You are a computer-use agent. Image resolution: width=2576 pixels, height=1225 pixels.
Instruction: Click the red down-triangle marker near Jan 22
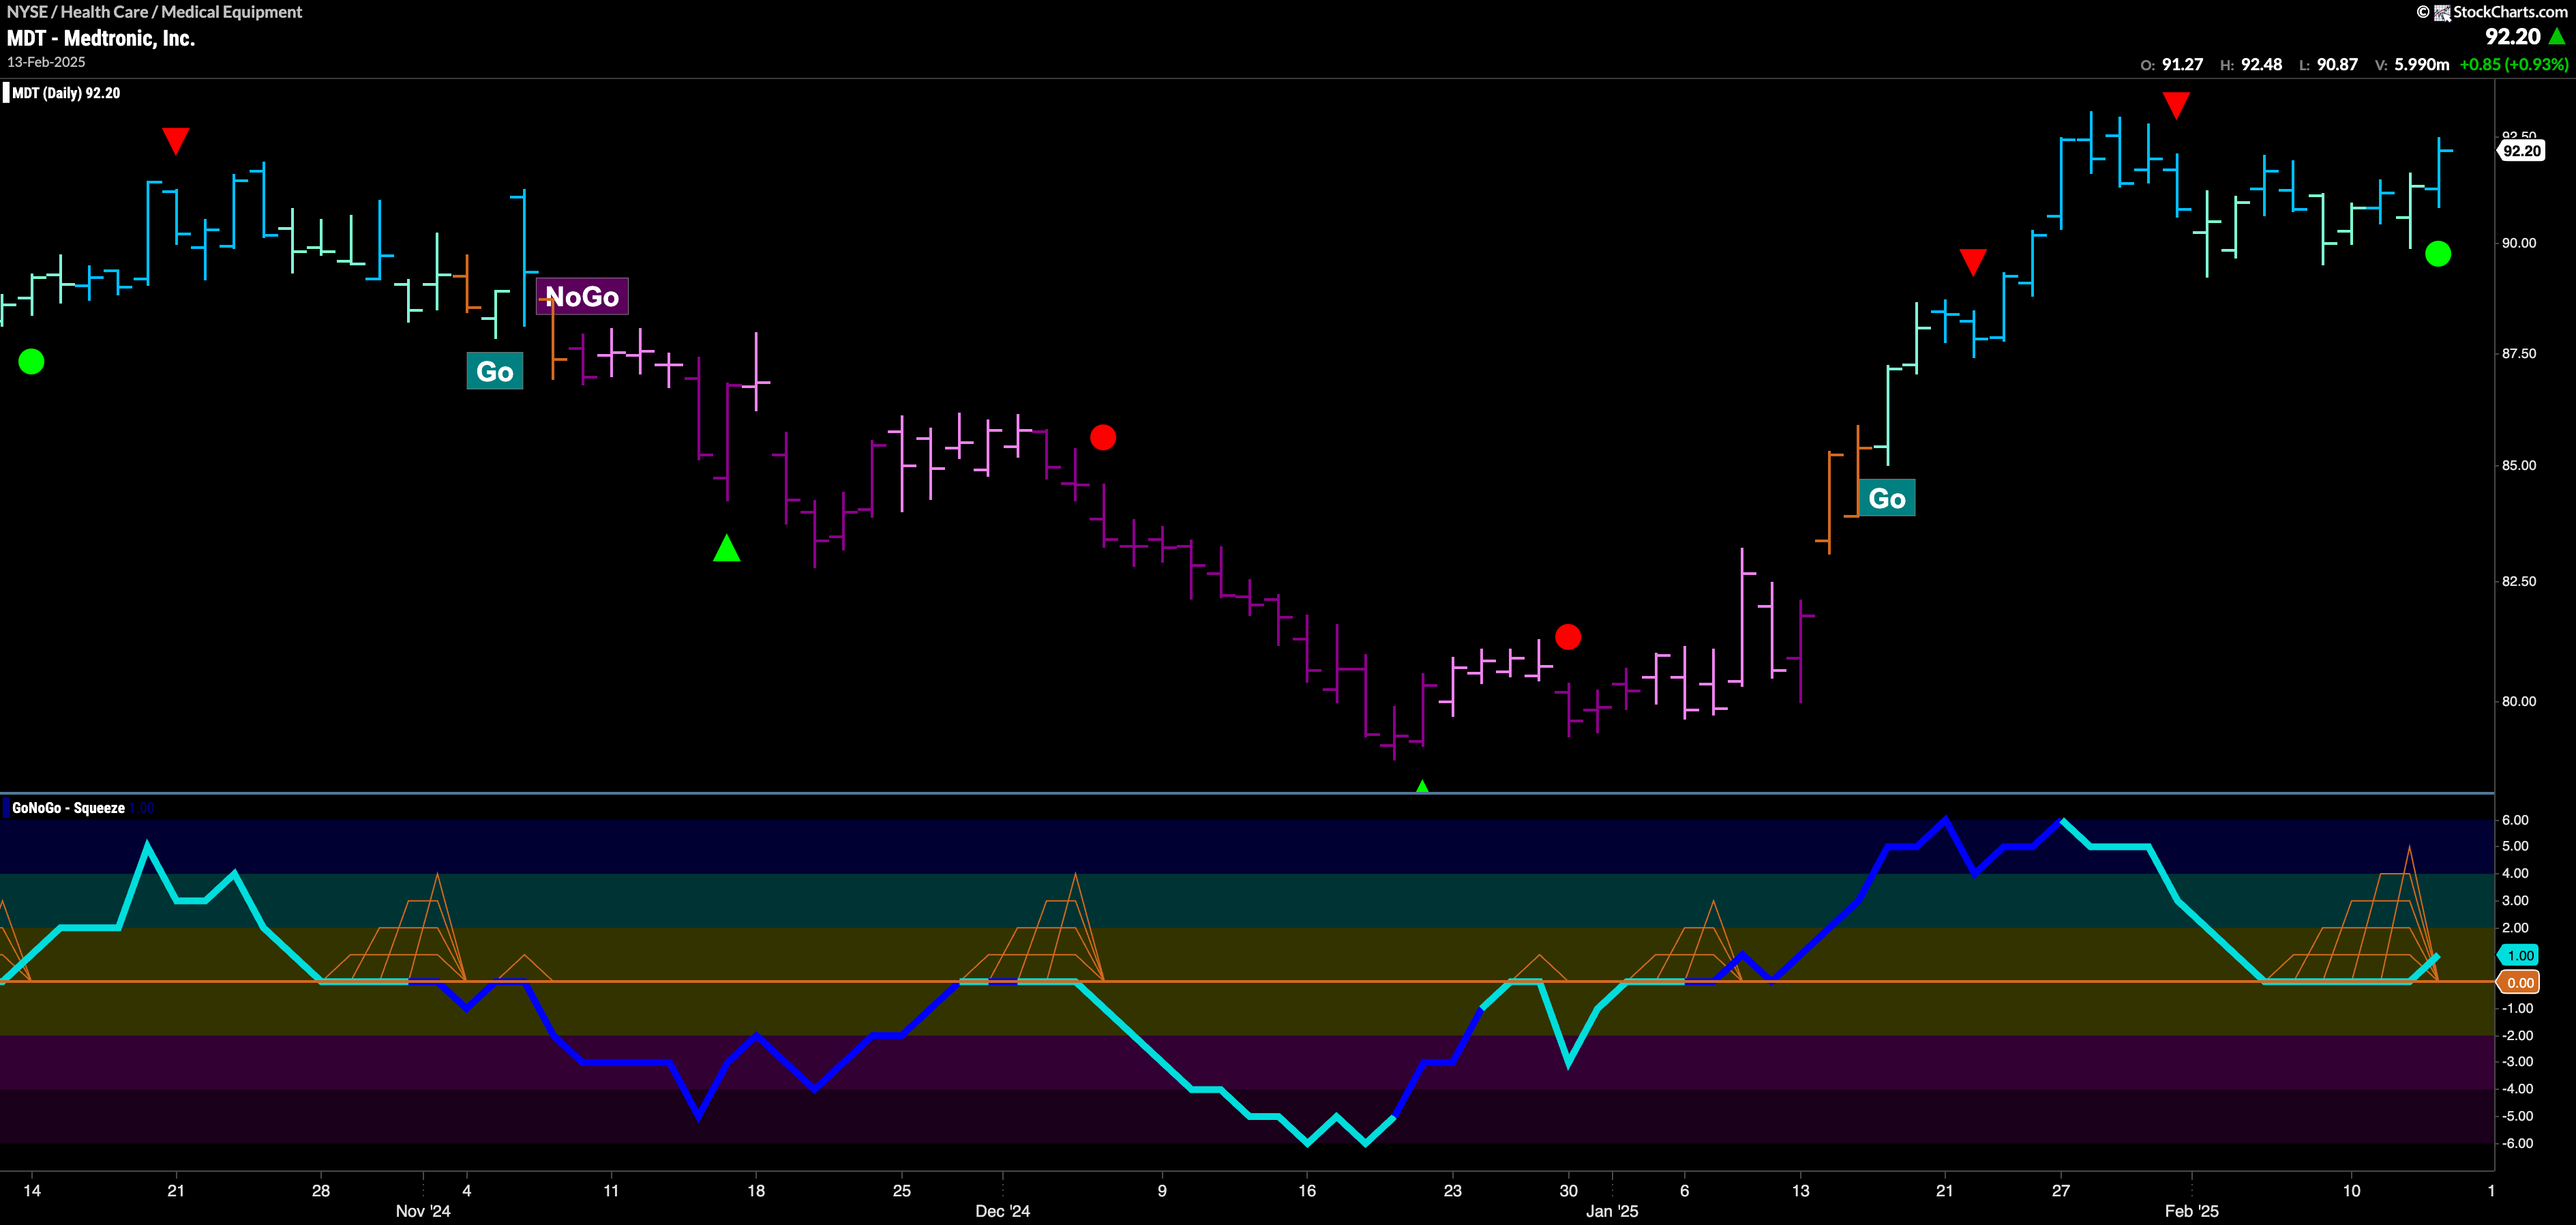[x=1973, y=262]
